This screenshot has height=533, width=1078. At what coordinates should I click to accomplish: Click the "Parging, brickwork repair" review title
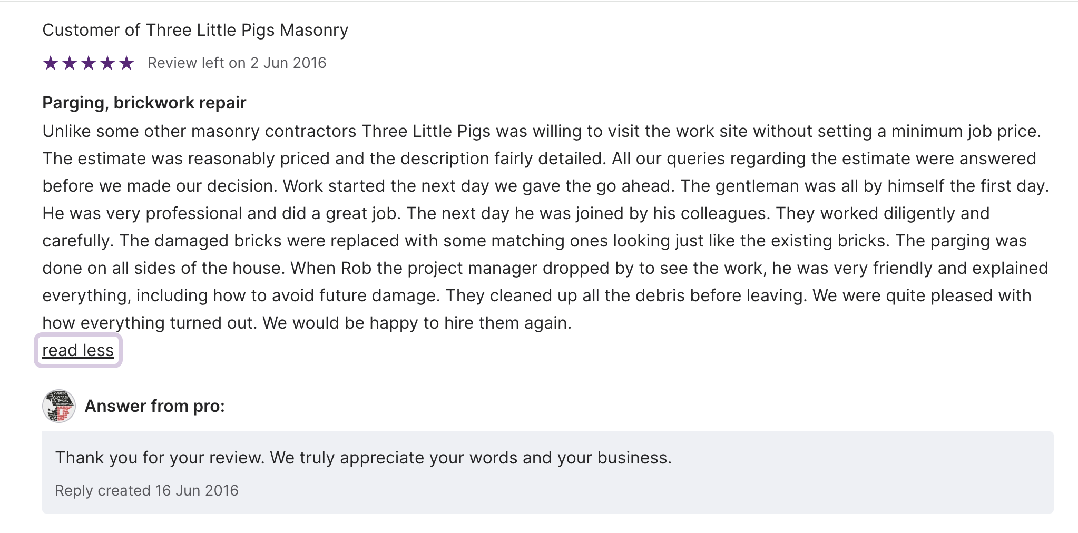(144, 103)
